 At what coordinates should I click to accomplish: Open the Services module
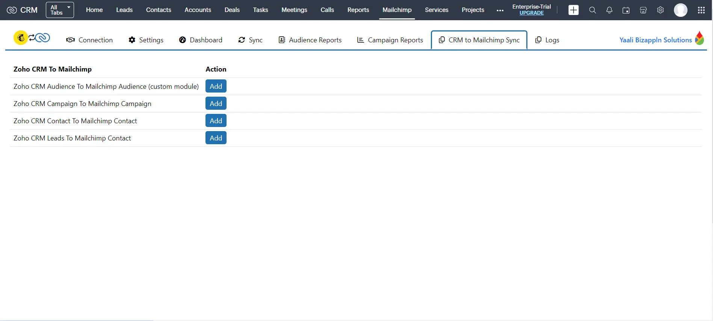[437, 10]
